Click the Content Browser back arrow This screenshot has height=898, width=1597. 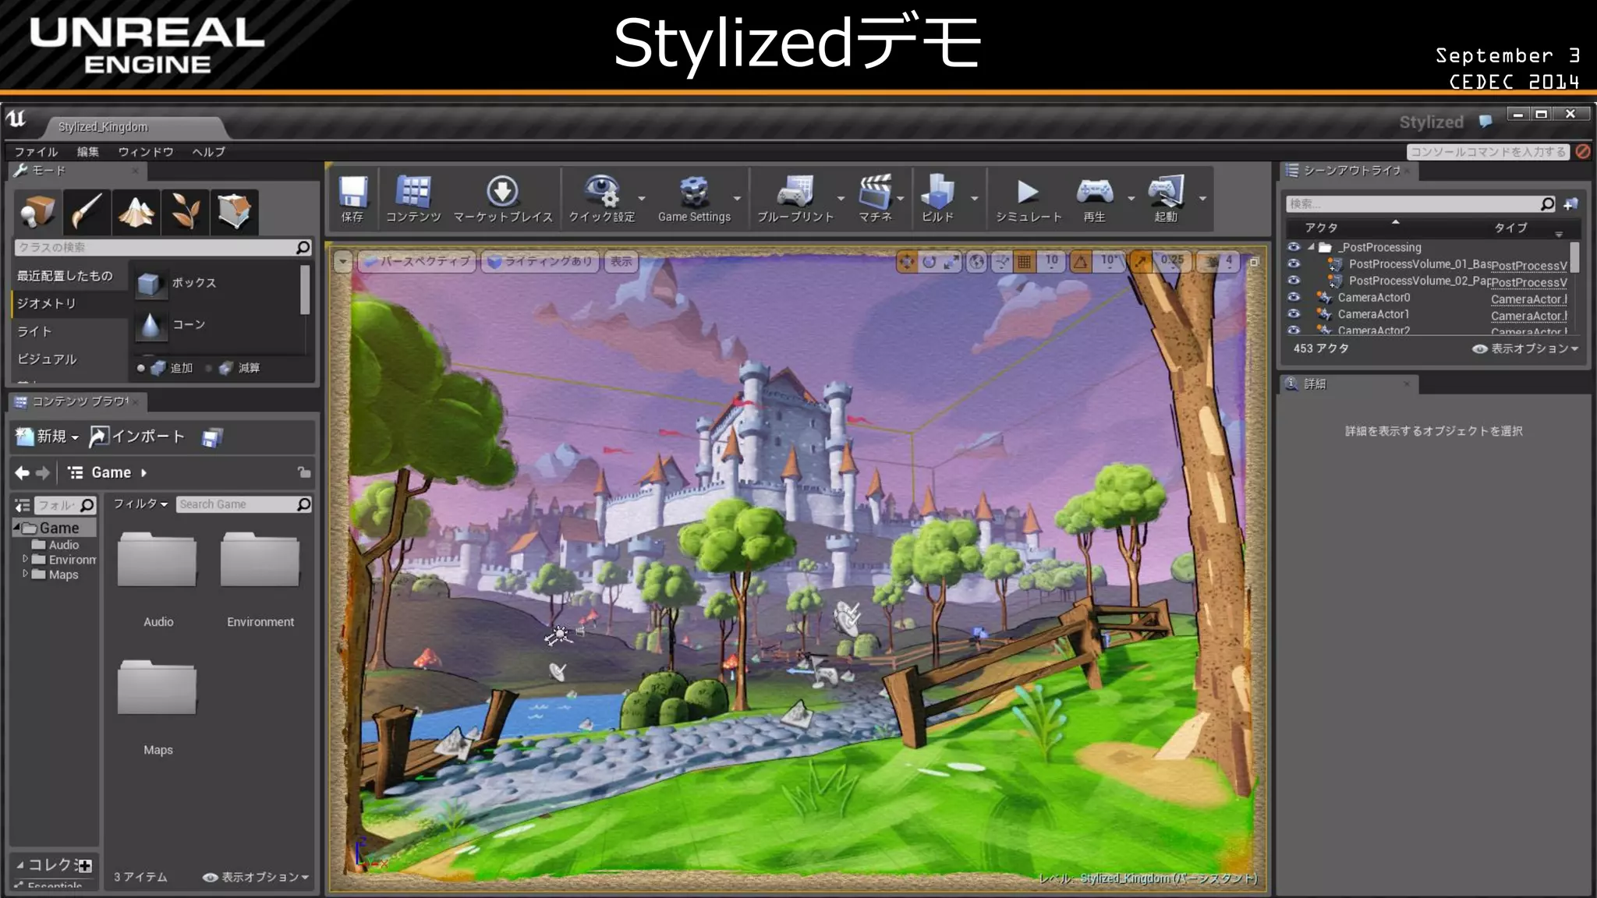coord(22,472)
